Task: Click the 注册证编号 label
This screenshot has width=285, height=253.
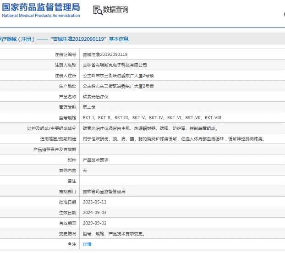Action: 66,55
